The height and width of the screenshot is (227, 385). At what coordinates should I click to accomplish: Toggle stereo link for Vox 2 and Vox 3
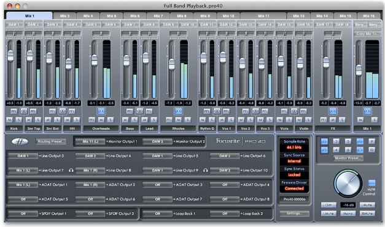click(x=255, y=111)
